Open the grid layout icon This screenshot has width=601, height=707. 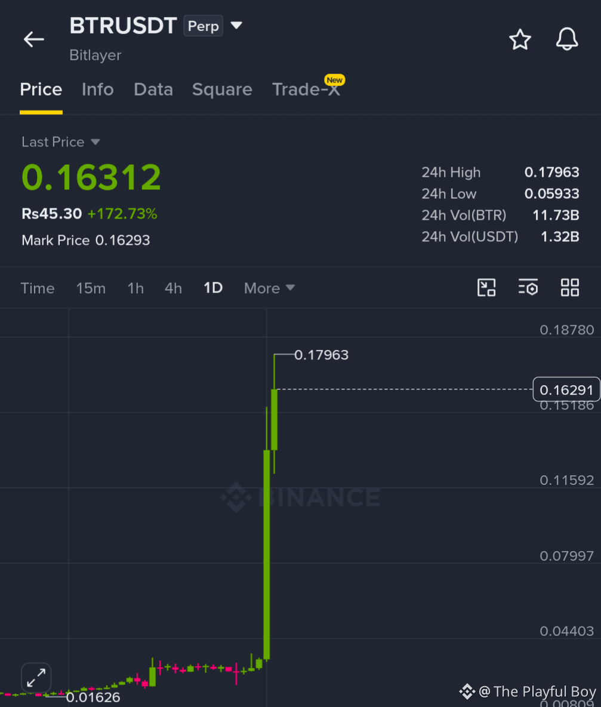(570, 288)
